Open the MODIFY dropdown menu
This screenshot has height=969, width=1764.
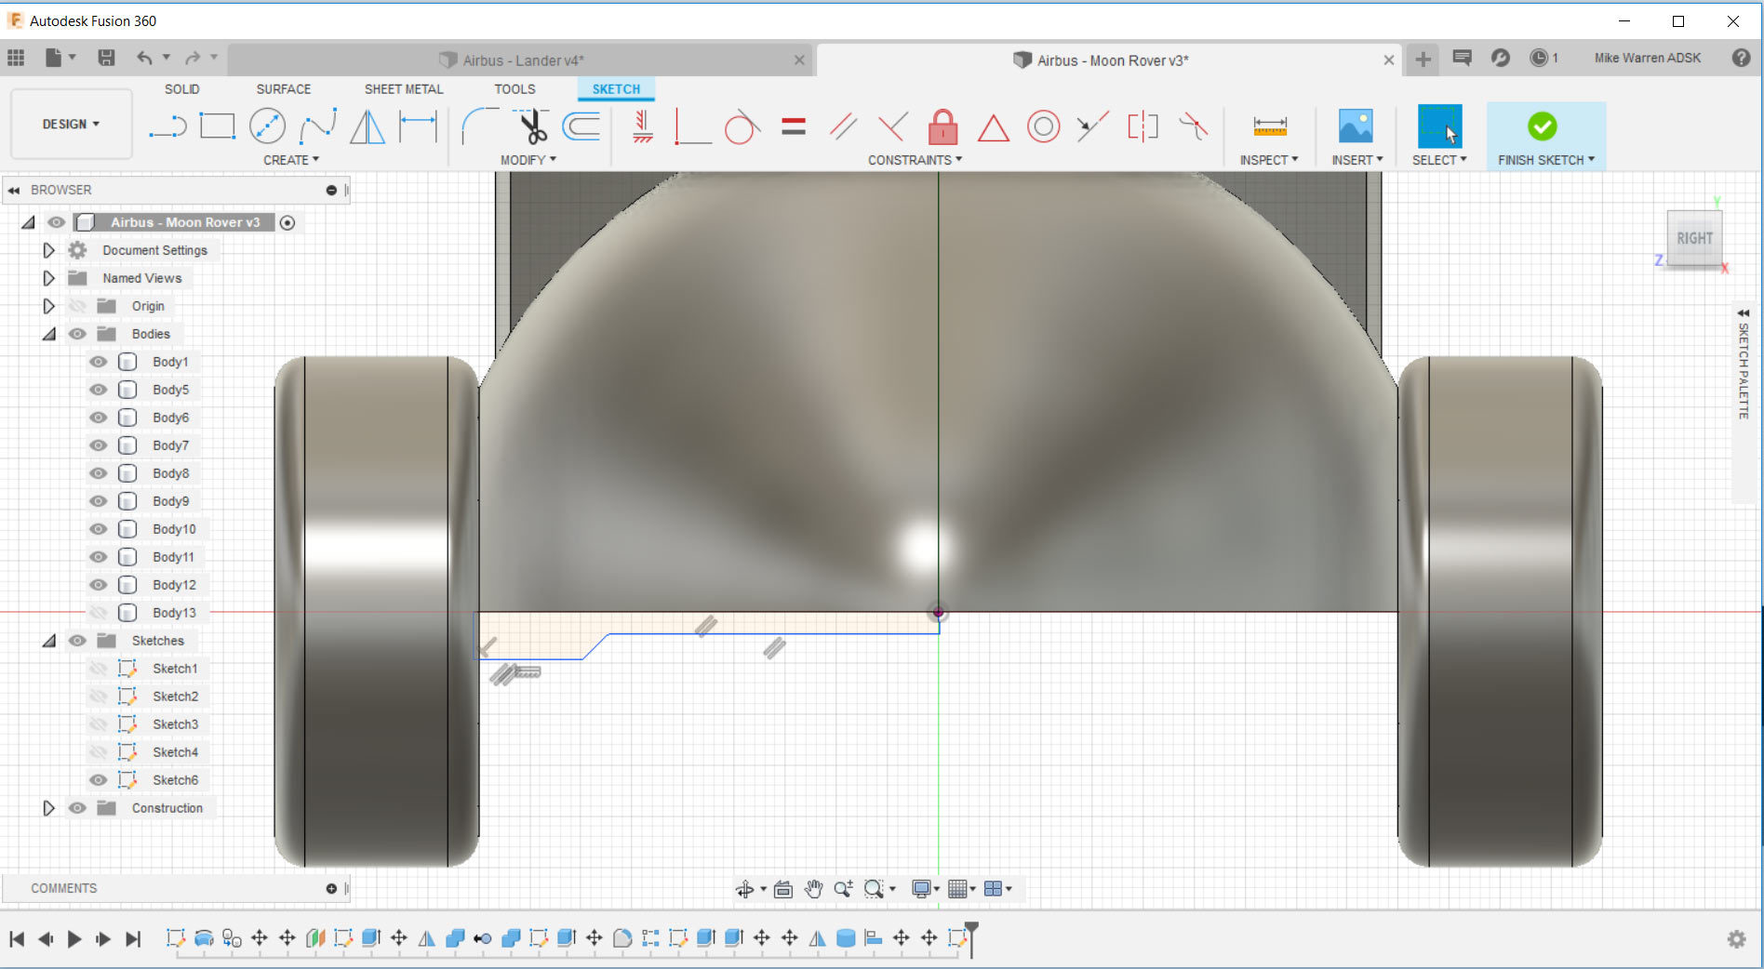[528, 160]
